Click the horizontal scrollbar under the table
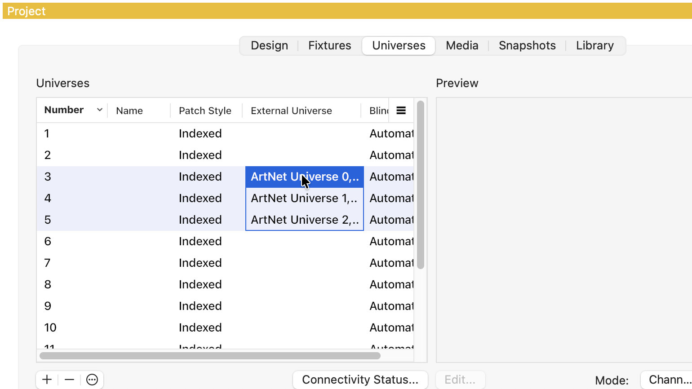692x389 pixels. click(x=210, y=356)
